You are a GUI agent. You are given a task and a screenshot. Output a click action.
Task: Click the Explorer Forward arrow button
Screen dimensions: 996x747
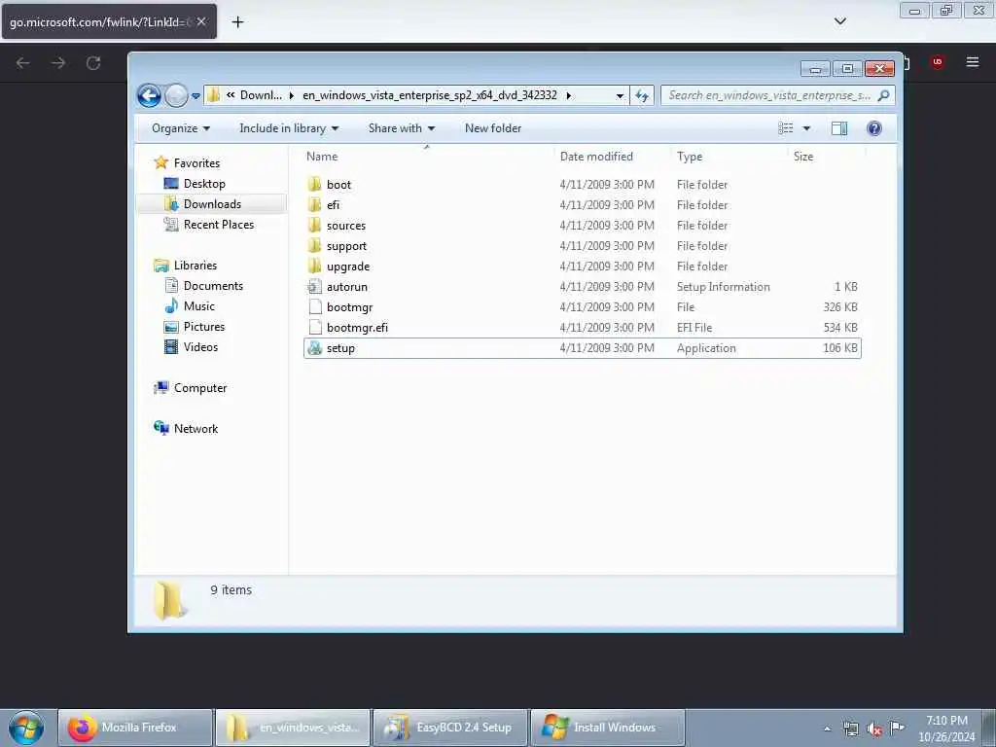coord(176,96)
